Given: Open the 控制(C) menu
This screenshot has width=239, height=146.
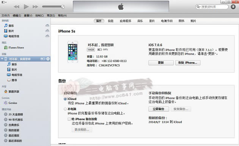Looking at the screenshot, I should tap(39, 16).
